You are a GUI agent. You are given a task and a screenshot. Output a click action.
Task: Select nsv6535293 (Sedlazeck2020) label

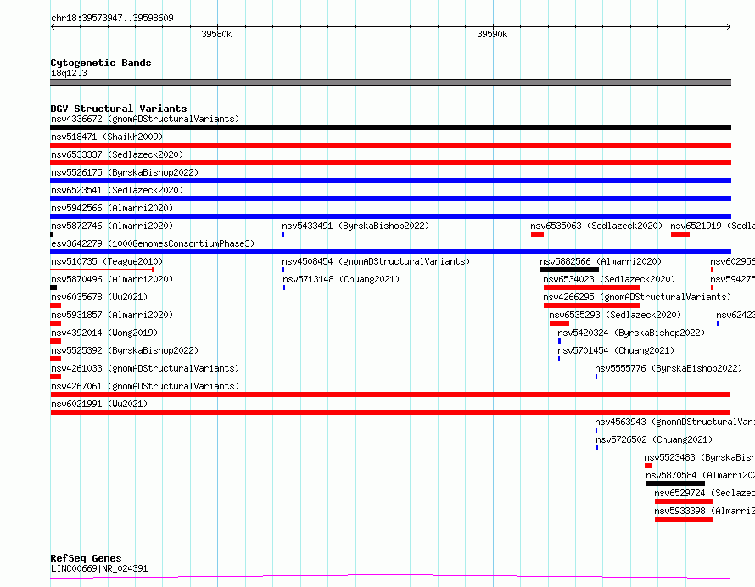click(615, 315)
